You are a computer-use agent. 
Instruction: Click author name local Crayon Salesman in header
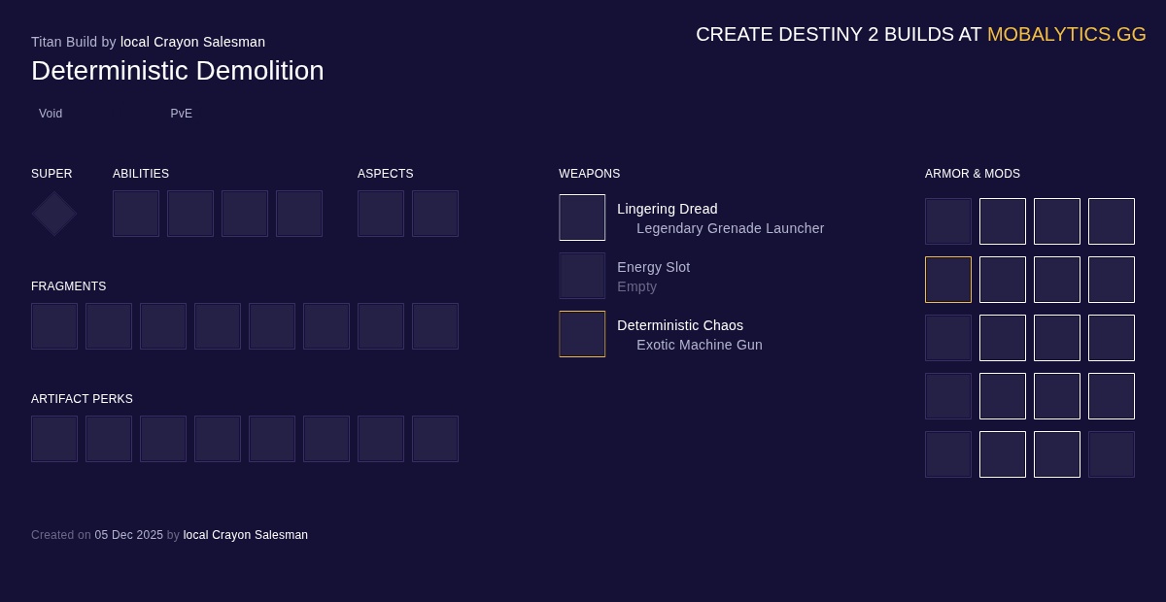[x=192, y=42]
